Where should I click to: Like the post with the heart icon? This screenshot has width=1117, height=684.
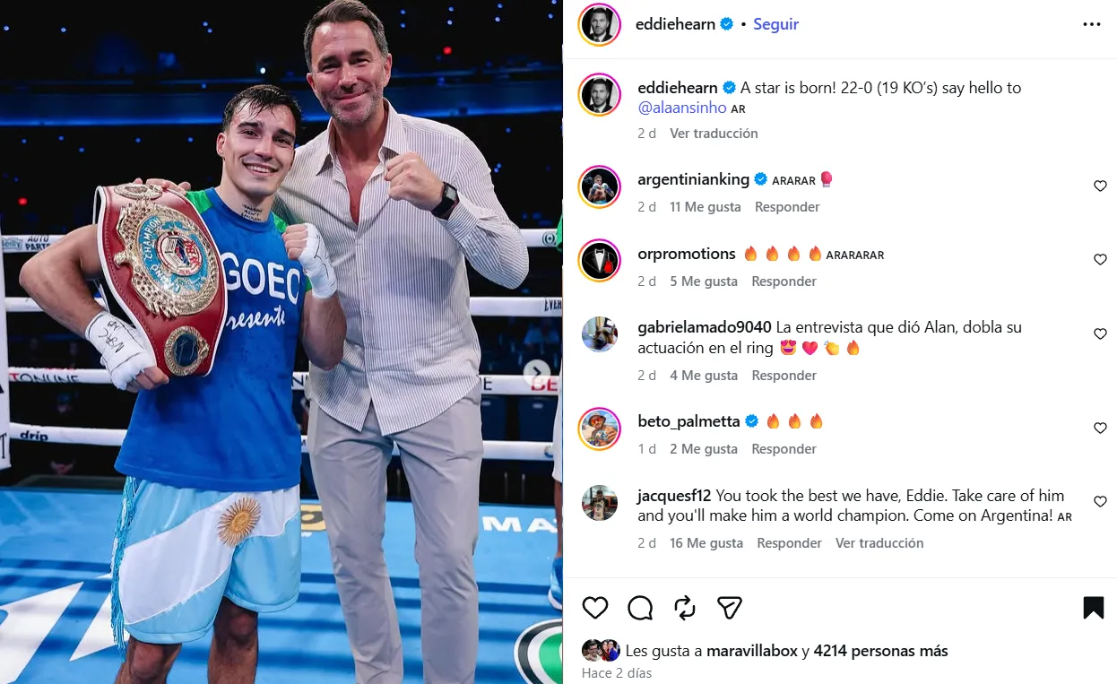595,608
